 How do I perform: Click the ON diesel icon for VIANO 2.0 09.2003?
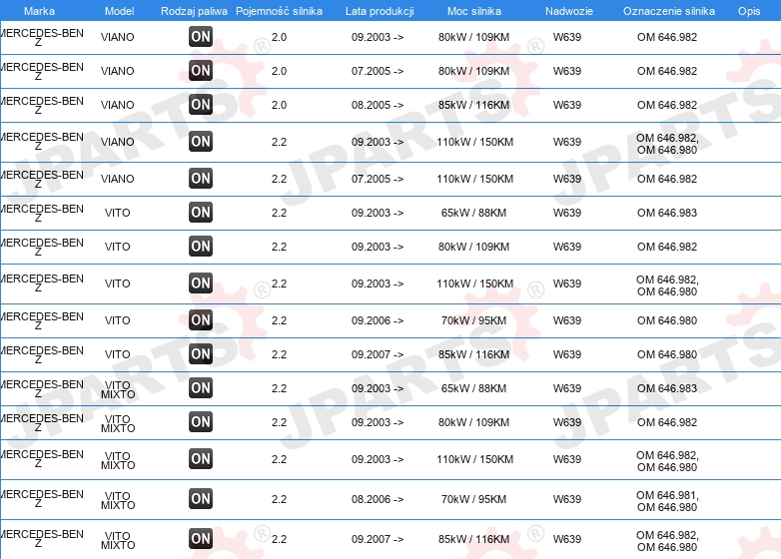point(201,37)
